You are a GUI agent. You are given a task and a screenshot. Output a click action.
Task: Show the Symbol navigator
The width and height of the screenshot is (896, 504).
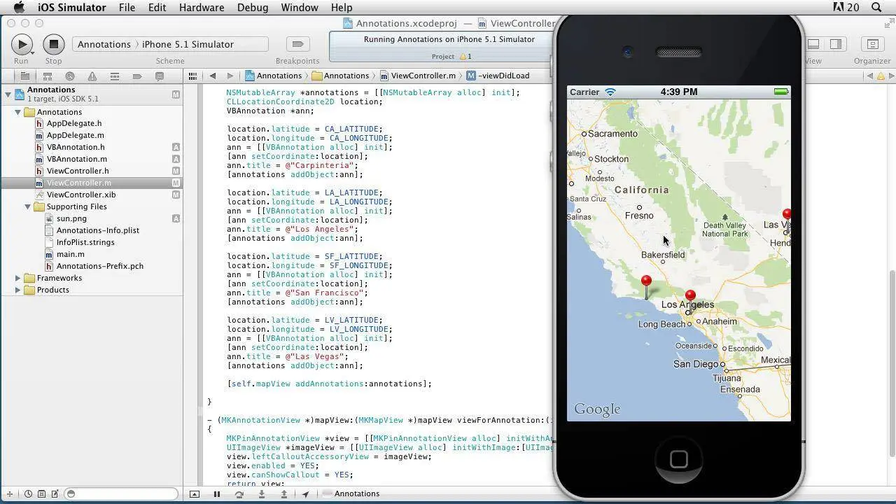point(47,76)
